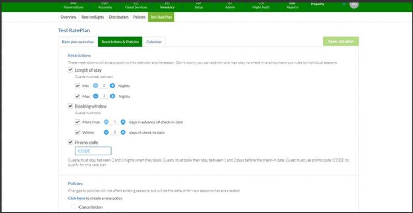Screen dimensions: 413x213
Task: Open the Calendar tab
Action: point(154,42)
